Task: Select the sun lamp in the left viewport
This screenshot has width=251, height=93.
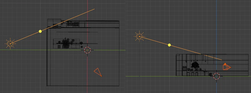Action: (10, 44)
